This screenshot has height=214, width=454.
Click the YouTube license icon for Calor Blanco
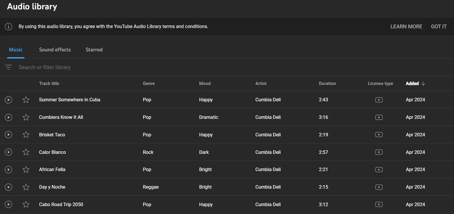point(379,152)
